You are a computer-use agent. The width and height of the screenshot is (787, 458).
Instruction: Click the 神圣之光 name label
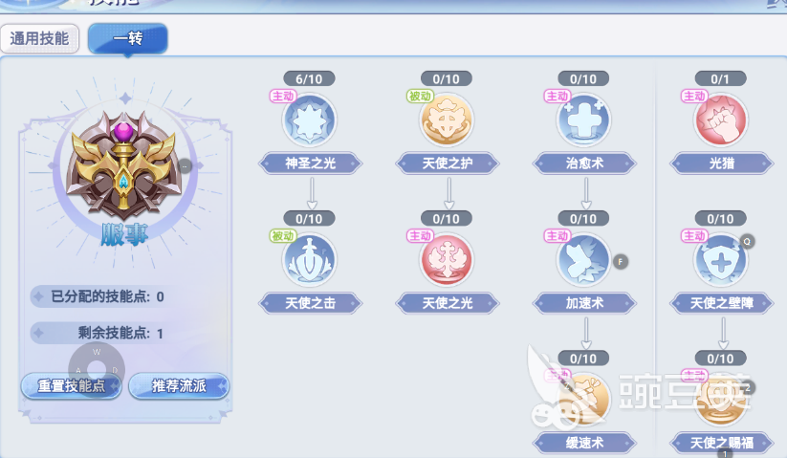310,164
